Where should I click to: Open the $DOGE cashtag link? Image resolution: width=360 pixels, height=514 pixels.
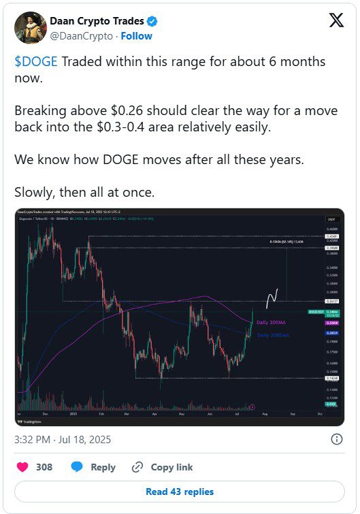pos(36,62)
